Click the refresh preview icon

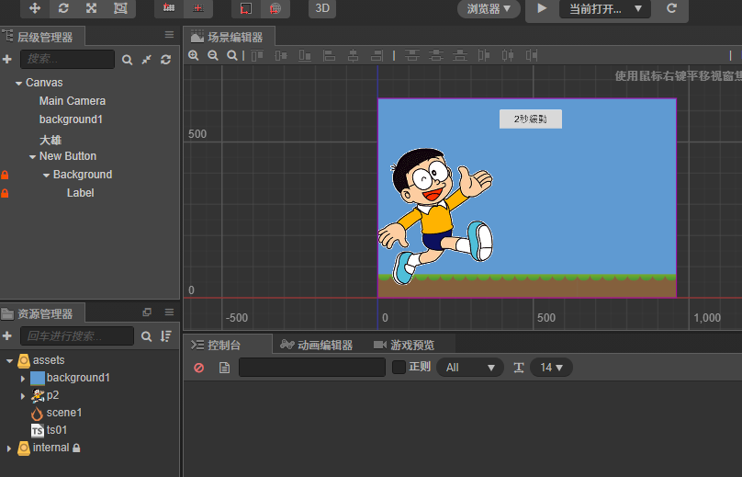pyautogui.click(x=671, y=8)
